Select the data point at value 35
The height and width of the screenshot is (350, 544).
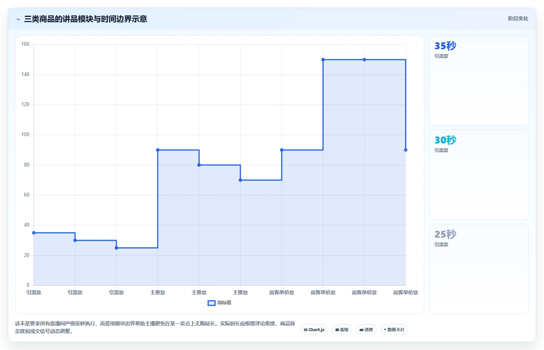(34, 233)
